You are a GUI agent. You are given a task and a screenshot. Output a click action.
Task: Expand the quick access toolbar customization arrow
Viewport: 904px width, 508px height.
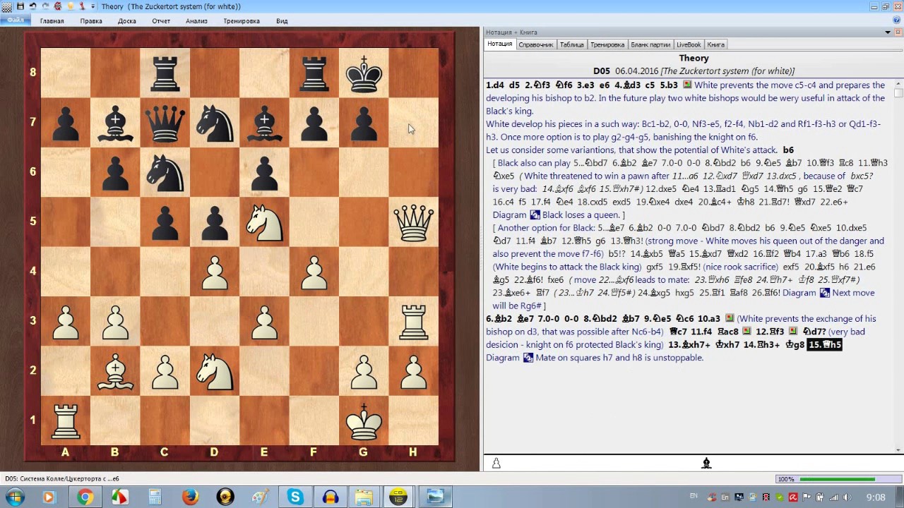tap(93, 6)
